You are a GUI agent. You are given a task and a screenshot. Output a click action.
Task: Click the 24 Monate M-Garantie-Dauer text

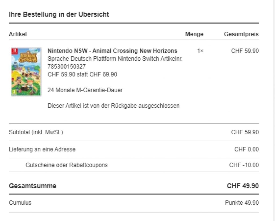coord(85,90)
